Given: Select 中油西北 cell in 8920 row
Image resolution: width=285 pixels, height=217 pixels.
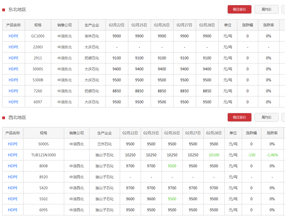Looking at the screenshot, I should [77, 177].
